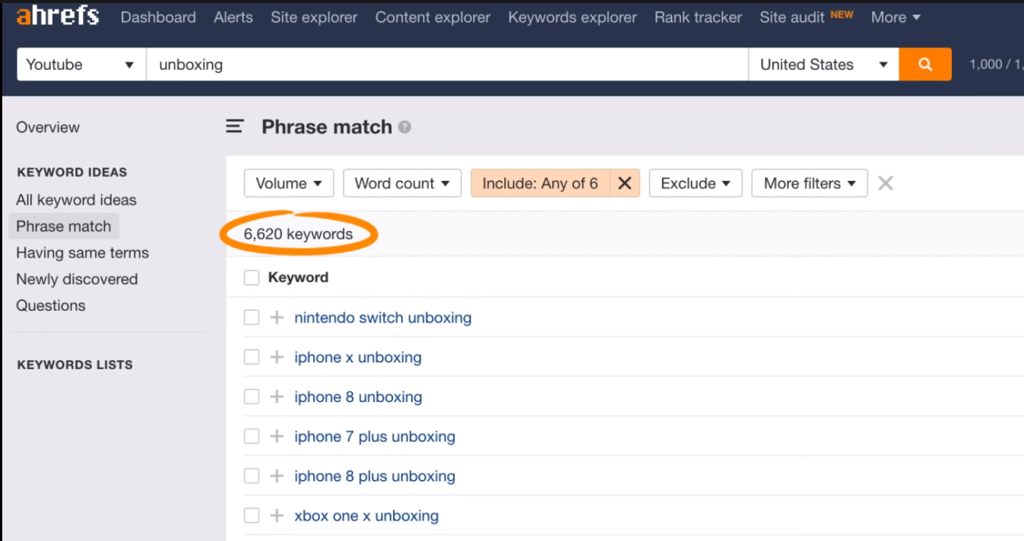The image size is (1024, 541).
Task: Click the orange search magnifier button
Action: pos(925,65)
